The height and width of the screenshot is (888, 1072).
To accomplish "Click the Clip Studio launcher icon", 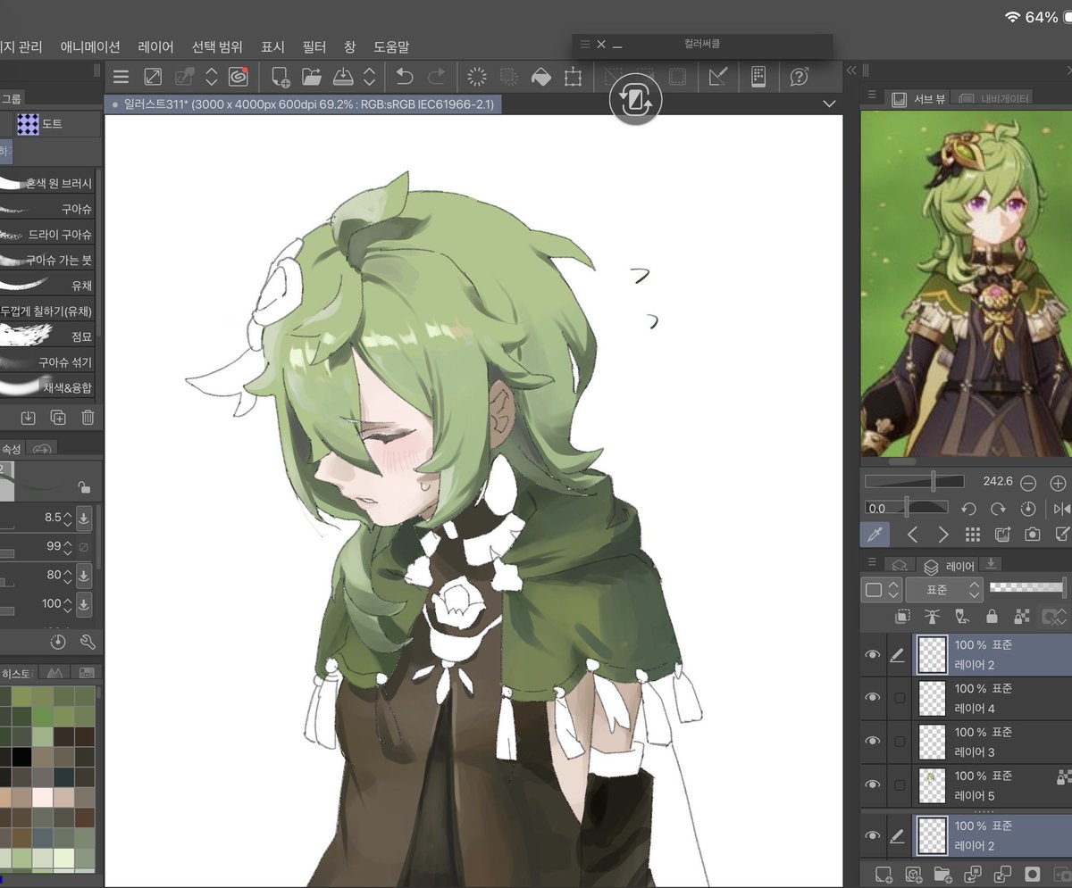I will [238, 77].
